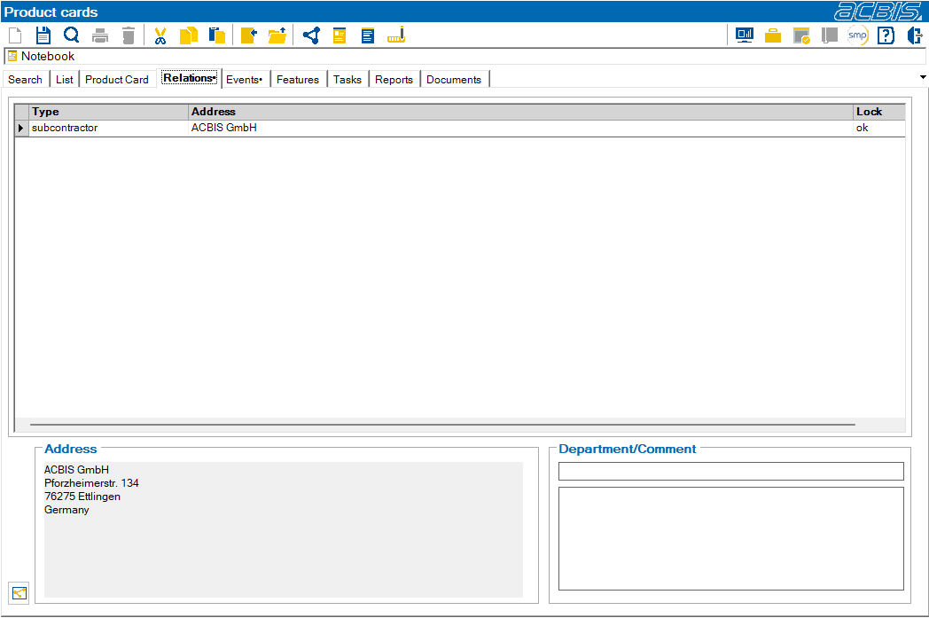Image resolution: width=929 pixels, height=618 pixels.
Task: Click the Lock column header
Action: coord(879,112)
